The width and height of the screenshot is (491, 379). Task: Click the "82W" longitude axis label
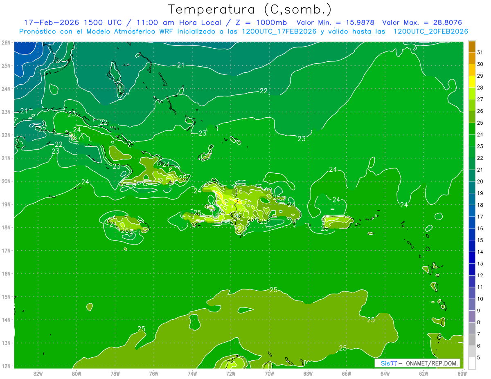[38, 373]
